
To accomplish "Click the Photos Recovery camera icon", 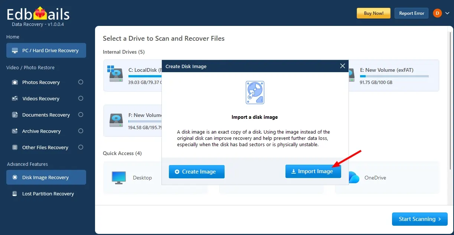I will pos(15,82).
